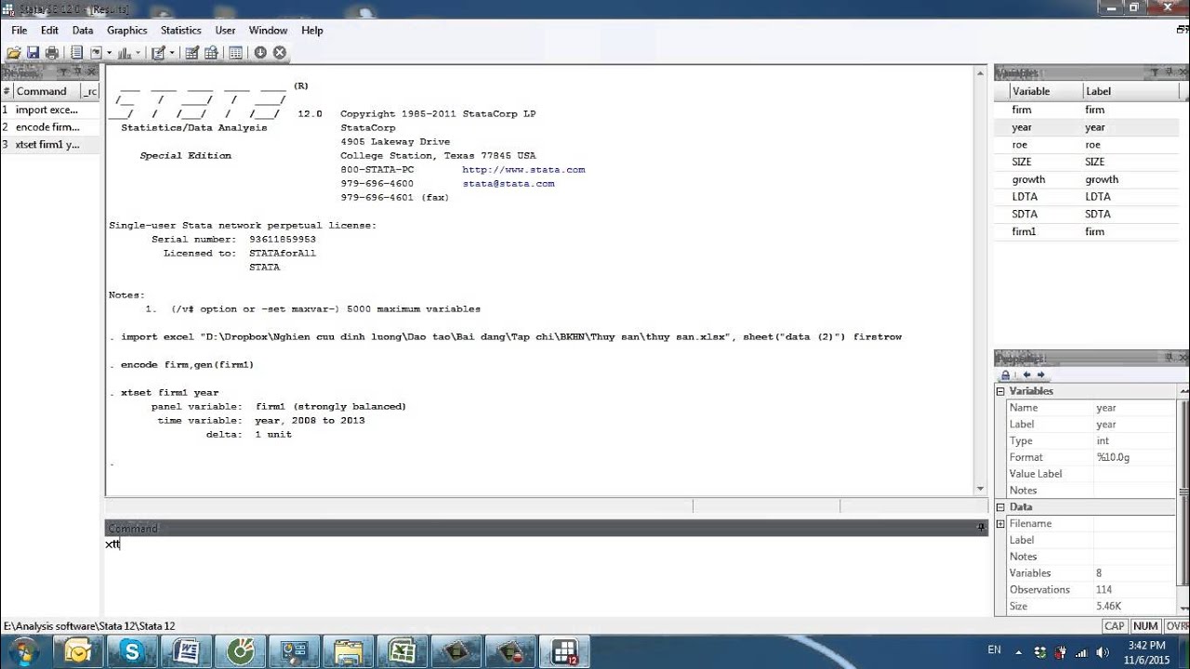Click the Results window up scroll arrow
This screenshot has height=669, width=1190.
pyautogui.click(x=980, y=72)
